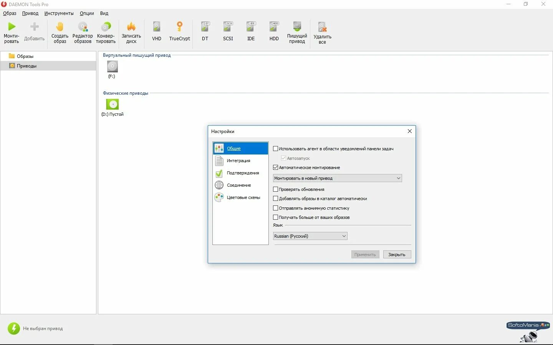The width and height of the screenshot is (553, 345).
Task: Toggle the Автозапуск checkbox
Action: click(283, 158)
